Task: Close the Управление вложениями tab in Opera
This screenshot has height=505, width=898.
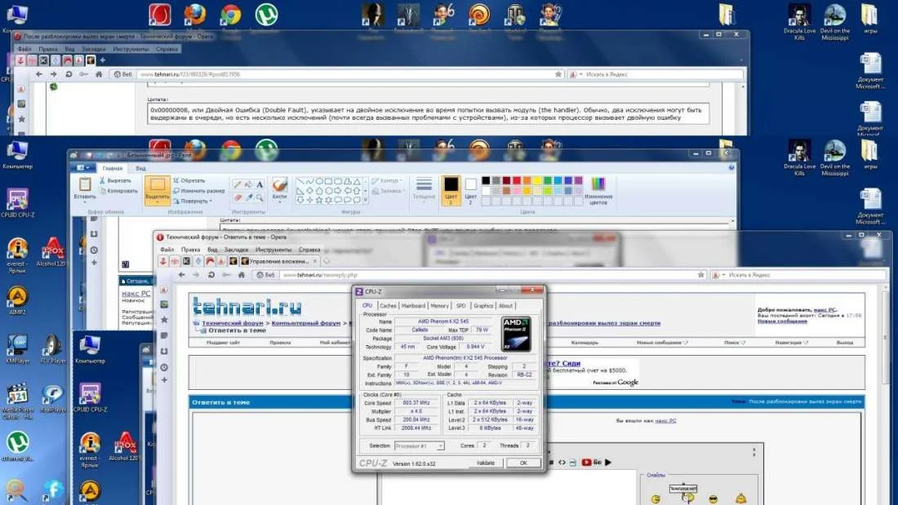Action: [314, 261]
